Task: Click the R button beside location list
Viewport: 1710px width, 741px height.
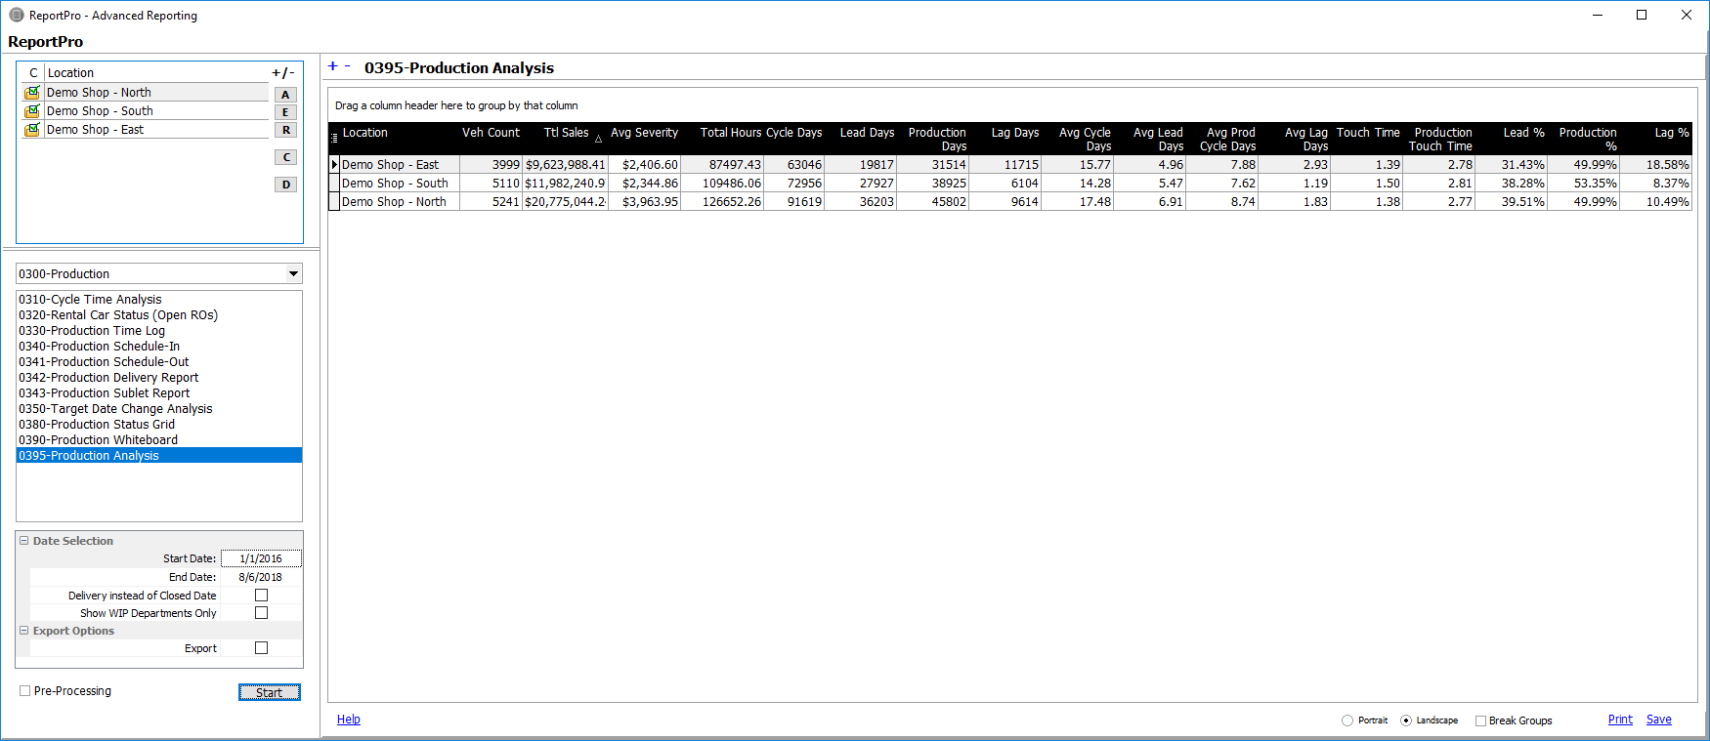Action: click(285, 130)
